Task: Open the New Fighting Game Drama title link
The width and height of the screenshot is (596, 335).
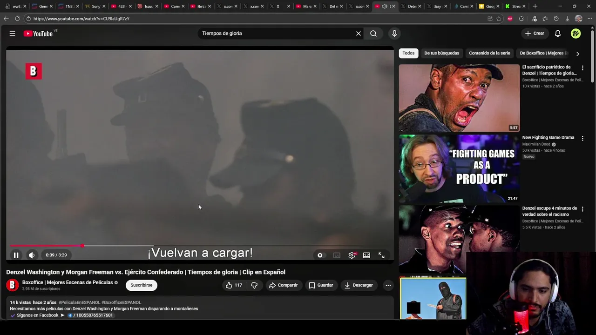Action: 548,138
